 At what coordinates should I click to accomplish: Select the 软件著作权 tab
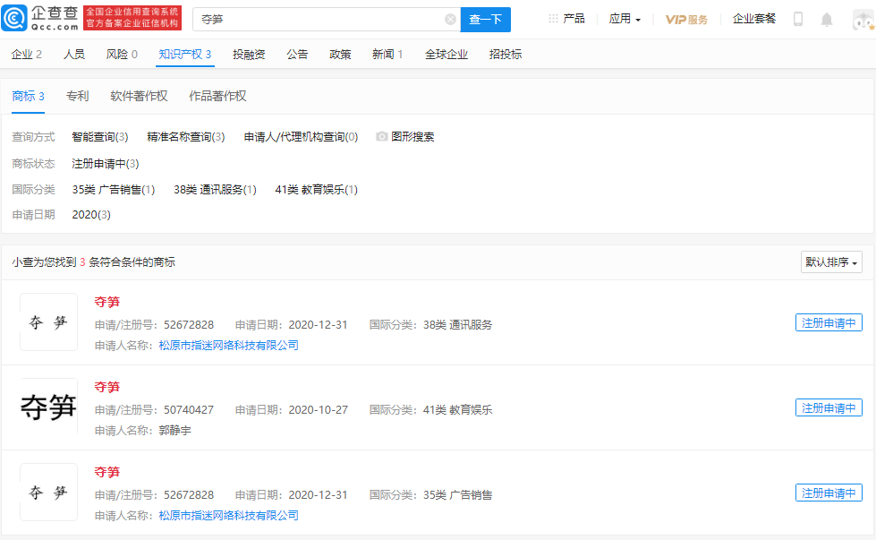point(139,96)
